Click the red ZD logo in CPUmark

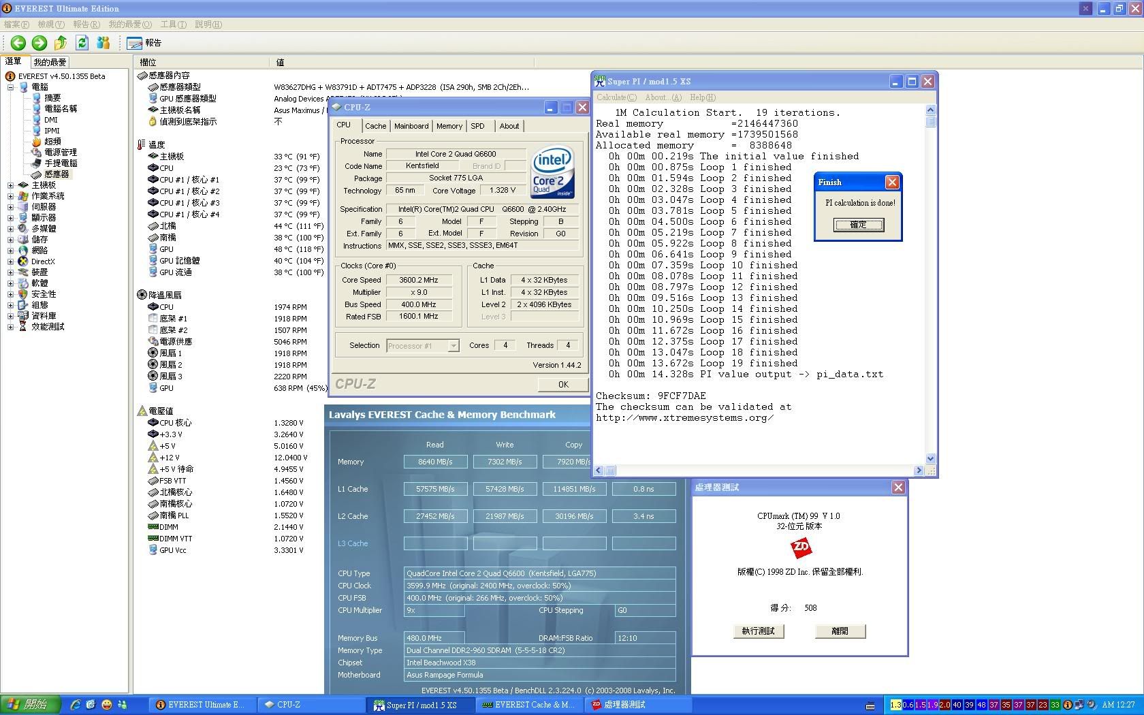801,547
